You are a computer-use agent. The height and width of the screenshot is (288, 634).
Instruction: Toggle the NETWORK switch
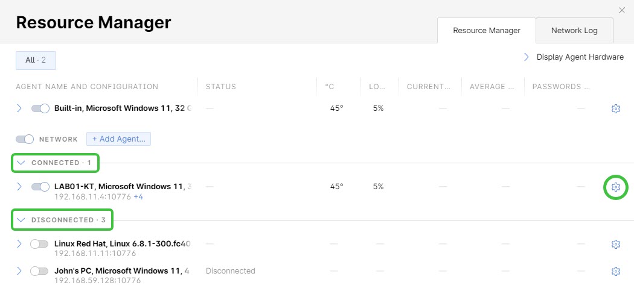[x=25, y=139]
